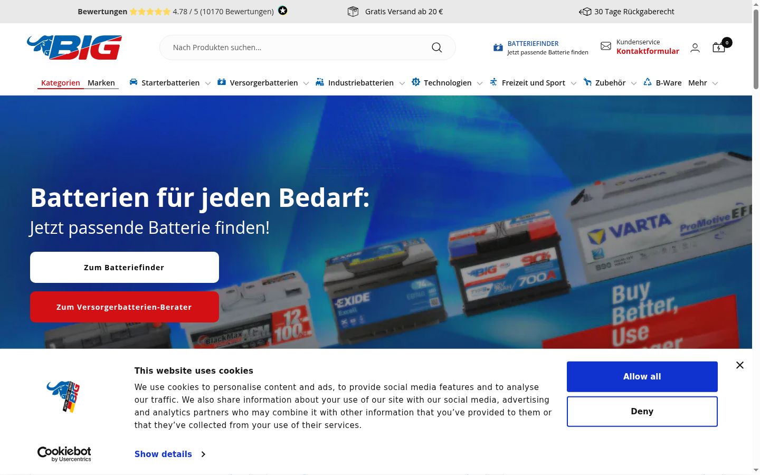This screenshot has height=475, width=760.
Task: Click the review badge star icon
Action: click(283, 11)
